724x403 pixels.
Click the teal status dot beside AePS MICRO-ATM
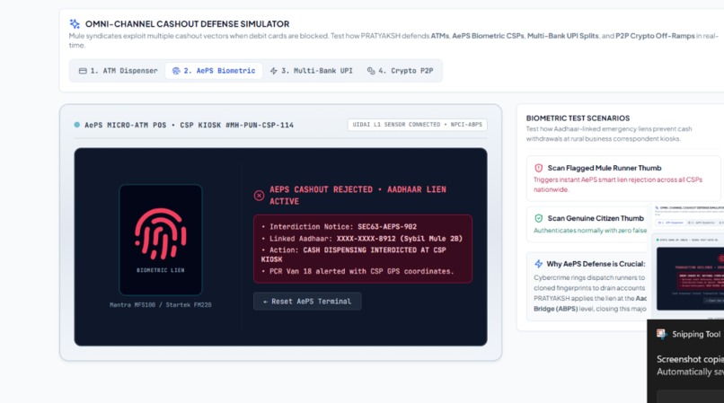point(77,125)
